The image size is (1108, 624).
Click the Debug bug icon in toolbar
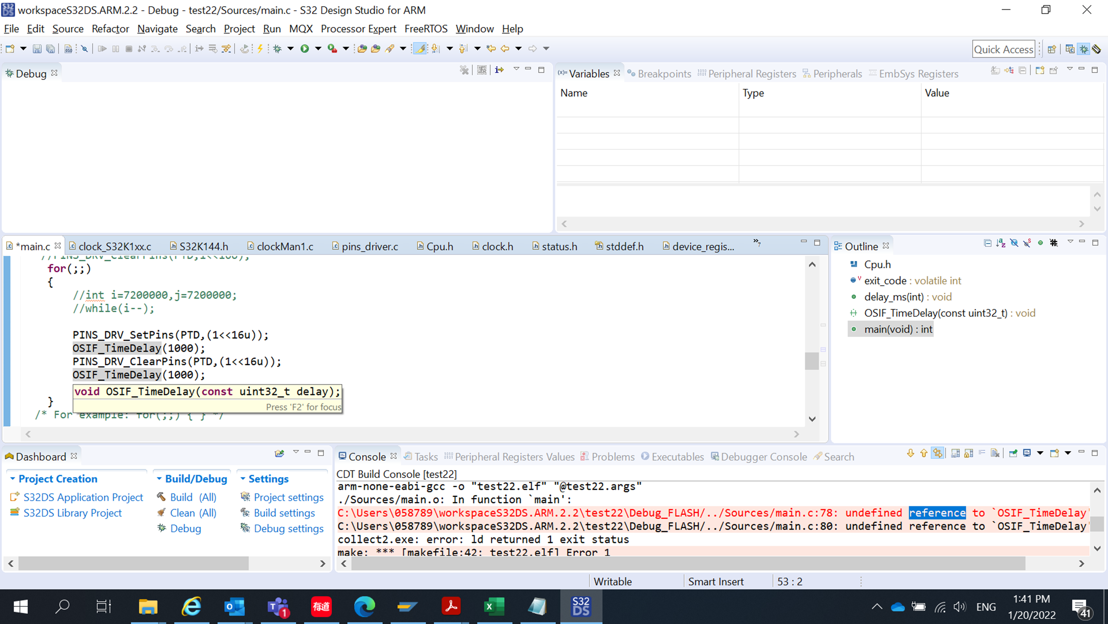click(x=277, y=49)
